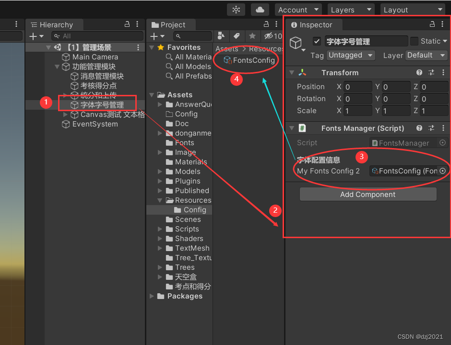Expand the Packages folder
451x345 pixels.
(x=152, y=296)
